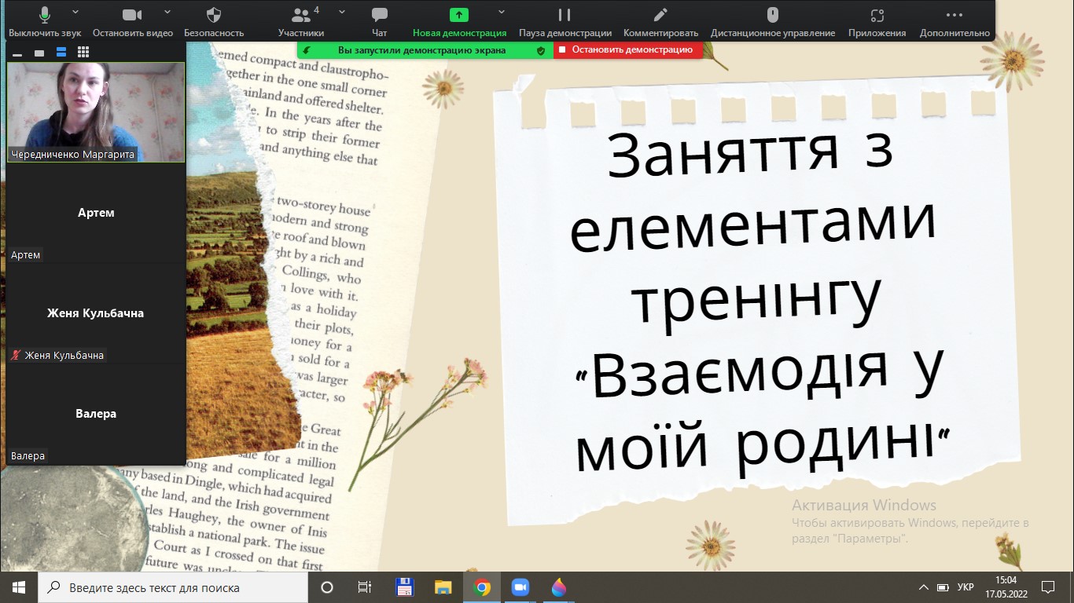This screenshot has width=1074, height=603.
Task: Open the colorful droplet app on taskbar
Action: click(x=558, y=587)
